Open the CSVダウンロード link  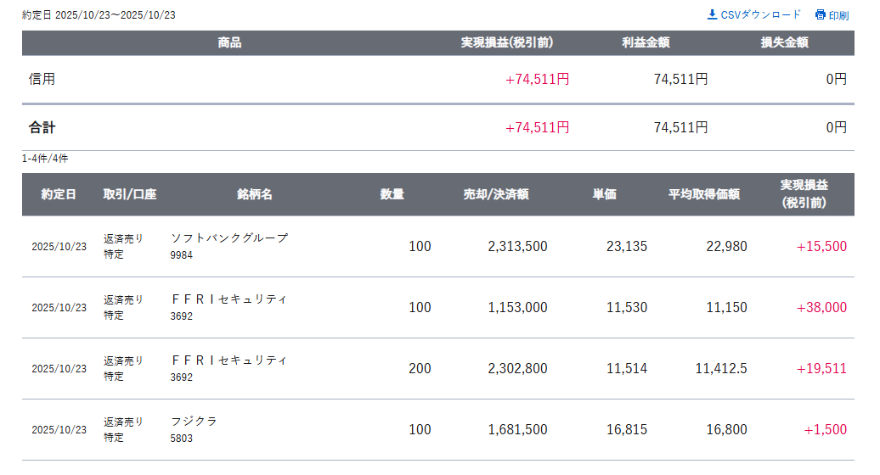click(760, 14)
